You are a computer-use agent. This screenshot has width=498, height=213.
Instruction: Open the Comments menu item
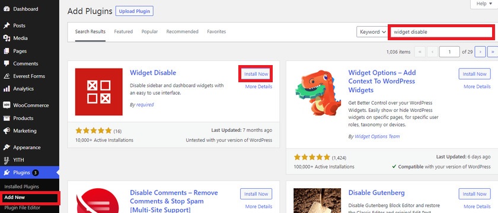[30, 64]
